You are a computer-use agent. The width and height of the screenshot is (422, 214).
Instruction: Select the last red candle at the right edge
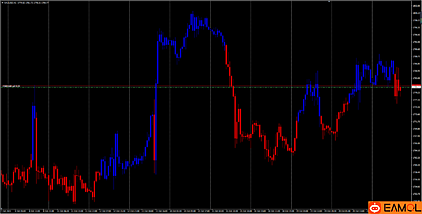(399, 89)
